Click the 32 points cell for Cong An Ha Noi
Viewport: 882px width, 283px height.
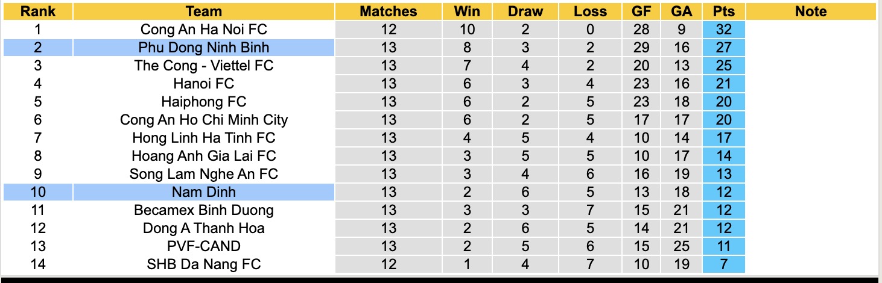tap(723, 30)
